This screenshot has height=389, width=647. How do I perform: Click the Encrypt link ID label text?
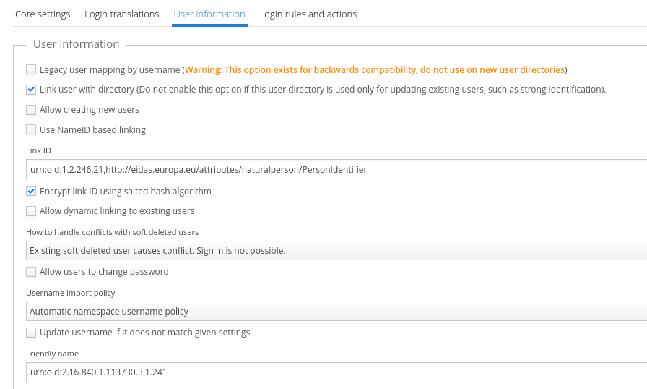tap(125, 192)
